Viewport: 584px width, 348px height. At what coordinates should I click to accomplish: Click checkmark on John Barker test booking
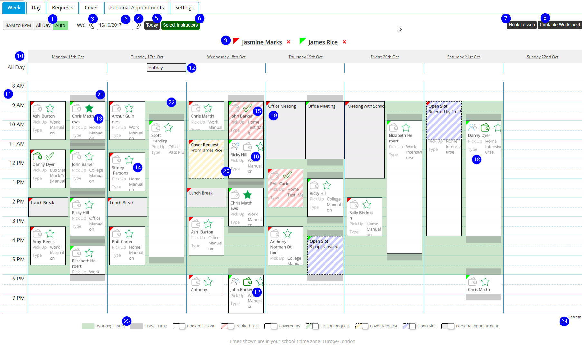(248, 108)
